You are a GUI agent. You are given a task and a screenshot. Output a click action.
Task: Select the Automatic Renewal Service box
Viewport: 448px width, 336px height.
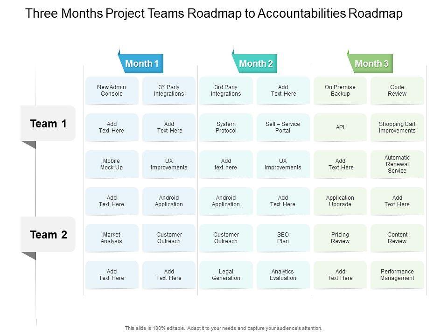[397, 164]
